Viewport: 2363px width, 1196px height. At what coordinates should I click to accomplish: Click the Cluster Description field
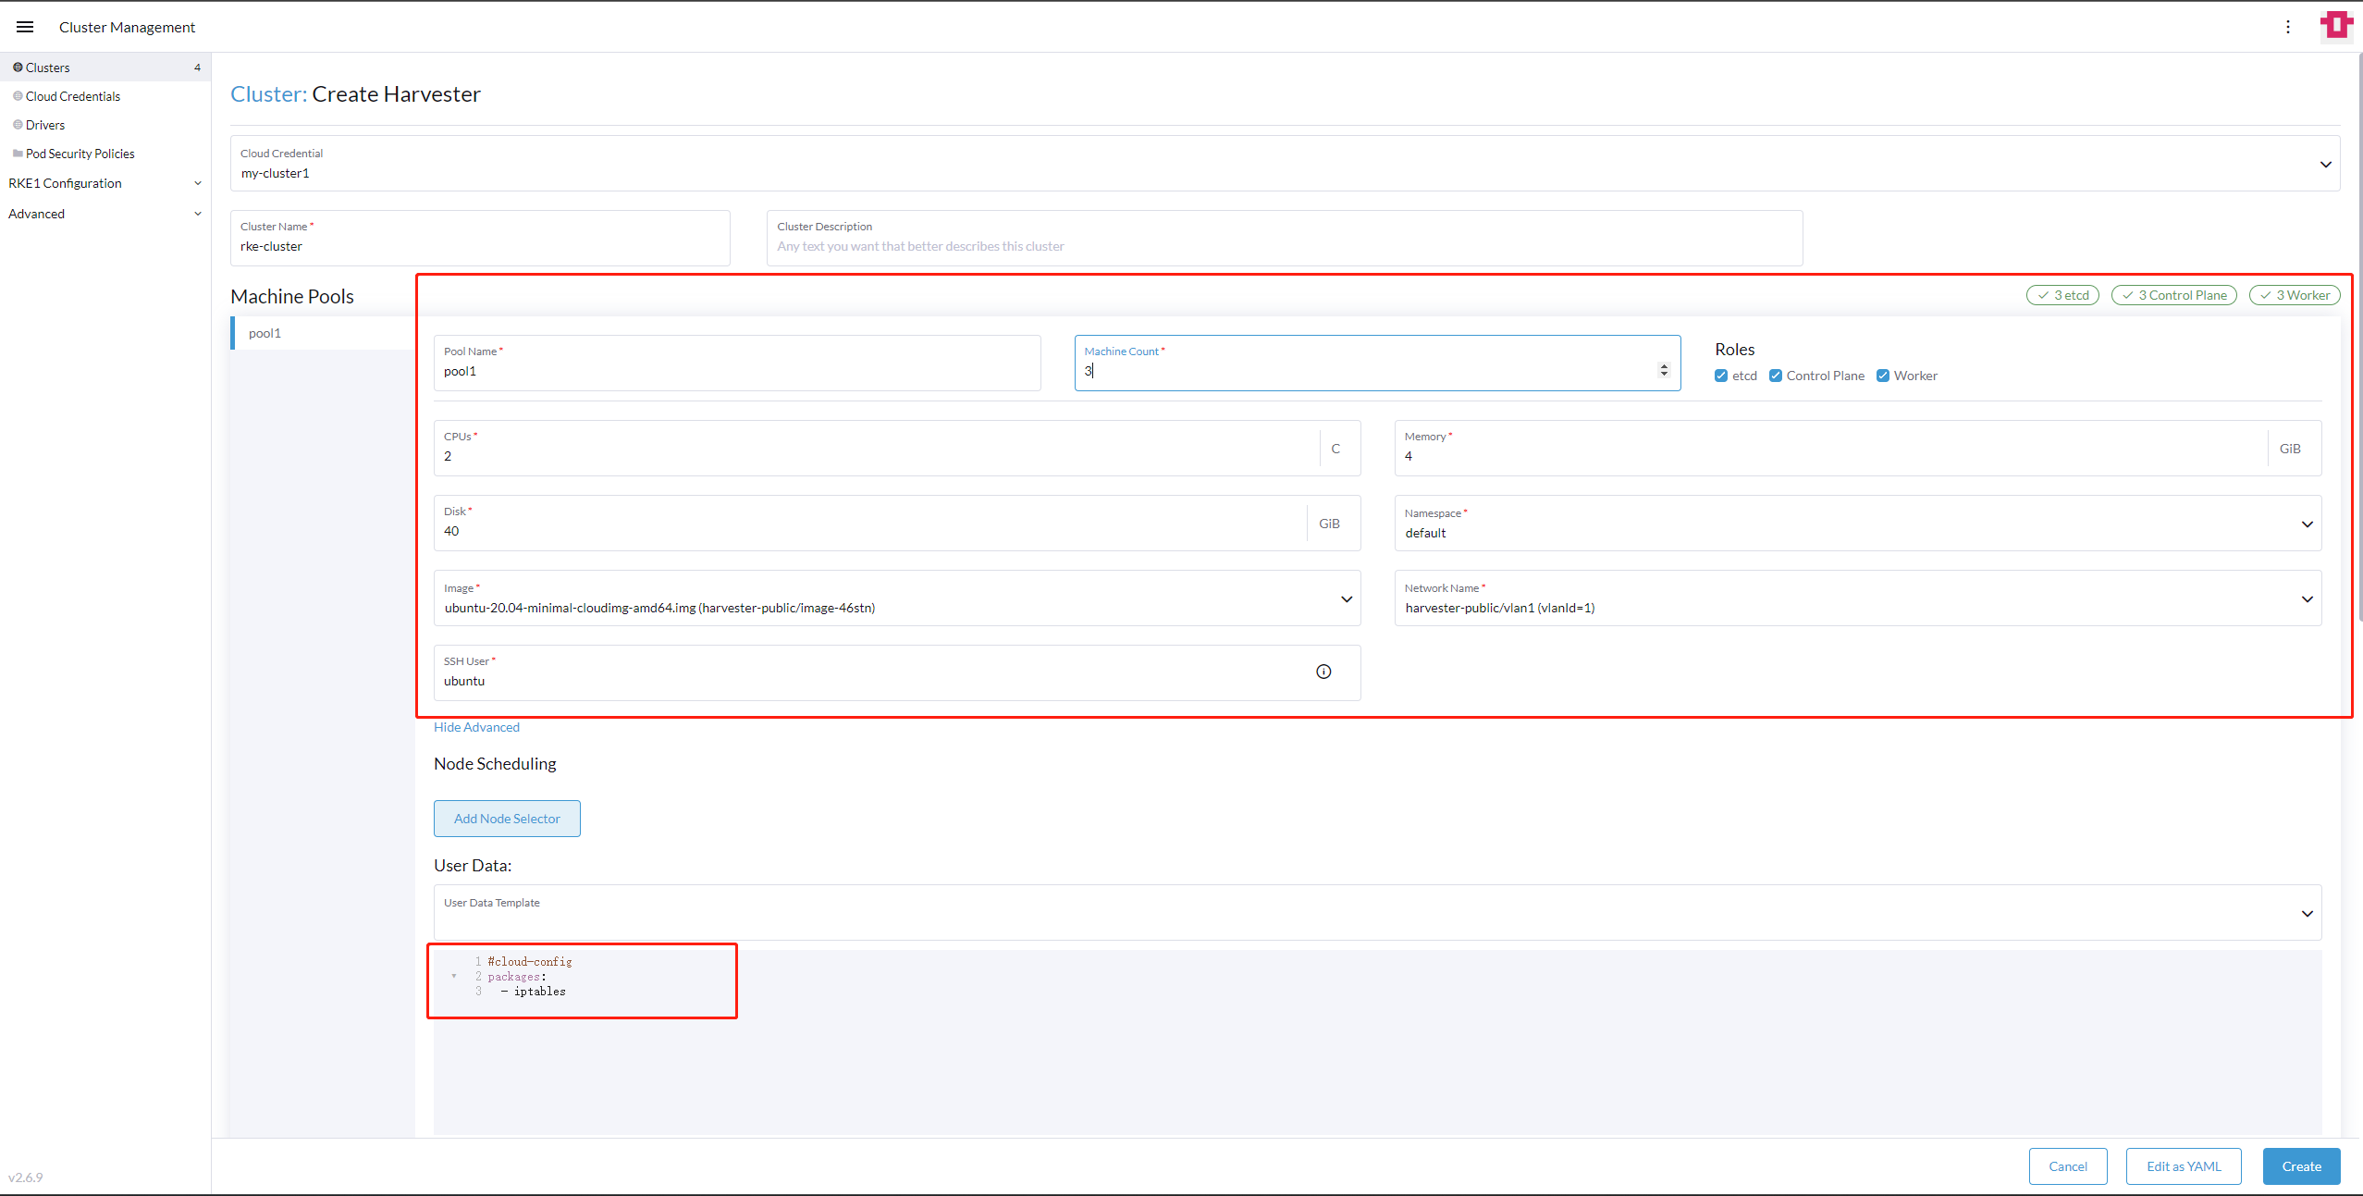(1285, 238)
